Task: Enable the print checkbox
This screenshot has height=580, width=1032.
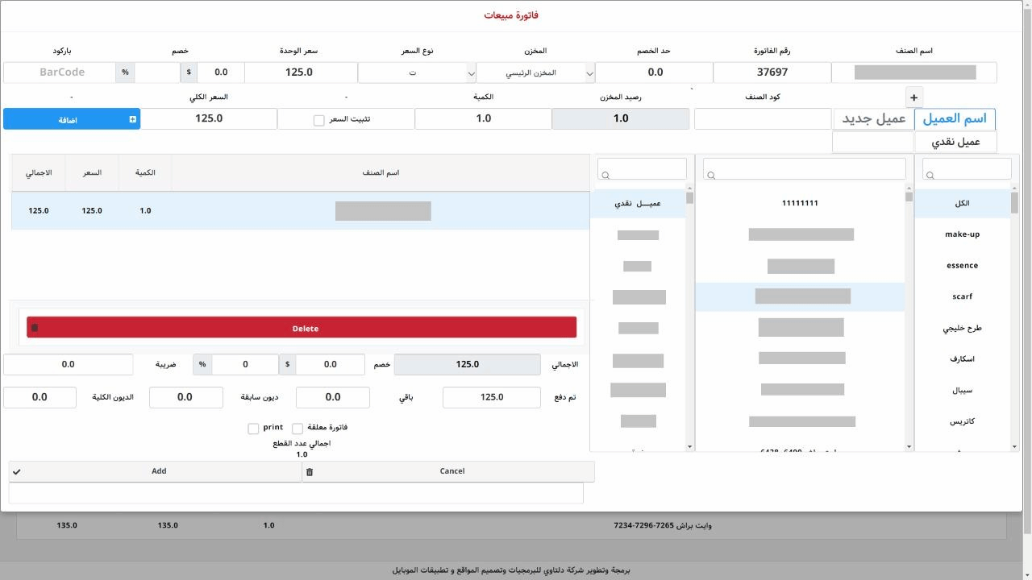Action: [253, 429]
